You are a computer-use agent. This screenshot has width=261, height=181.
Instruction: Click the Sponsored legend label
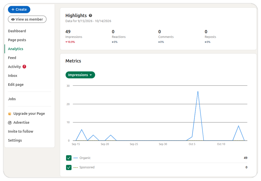click(x=87, y=167)
